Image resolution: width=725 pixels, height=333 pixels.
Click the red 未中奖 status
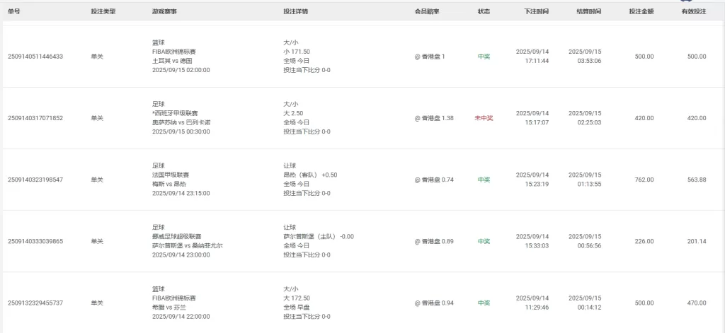coord(484,118)
